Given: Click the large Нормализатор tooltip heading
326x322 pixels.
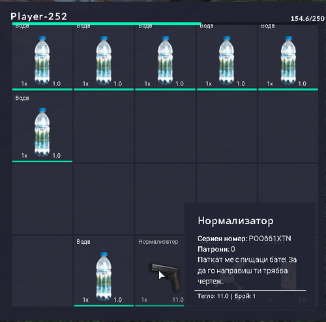Looking at the screenshot, I should (x=235, y=221).
